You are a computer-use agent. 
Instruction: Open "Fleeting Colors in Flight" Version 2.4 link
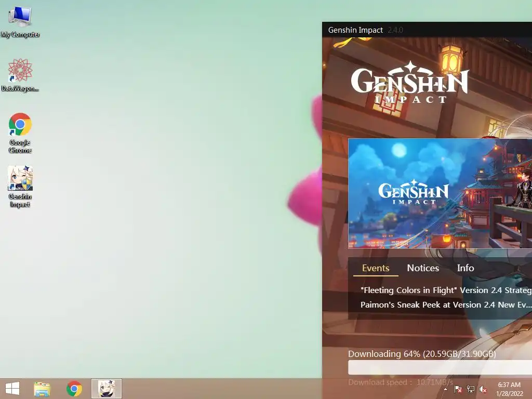pos(446,290)
